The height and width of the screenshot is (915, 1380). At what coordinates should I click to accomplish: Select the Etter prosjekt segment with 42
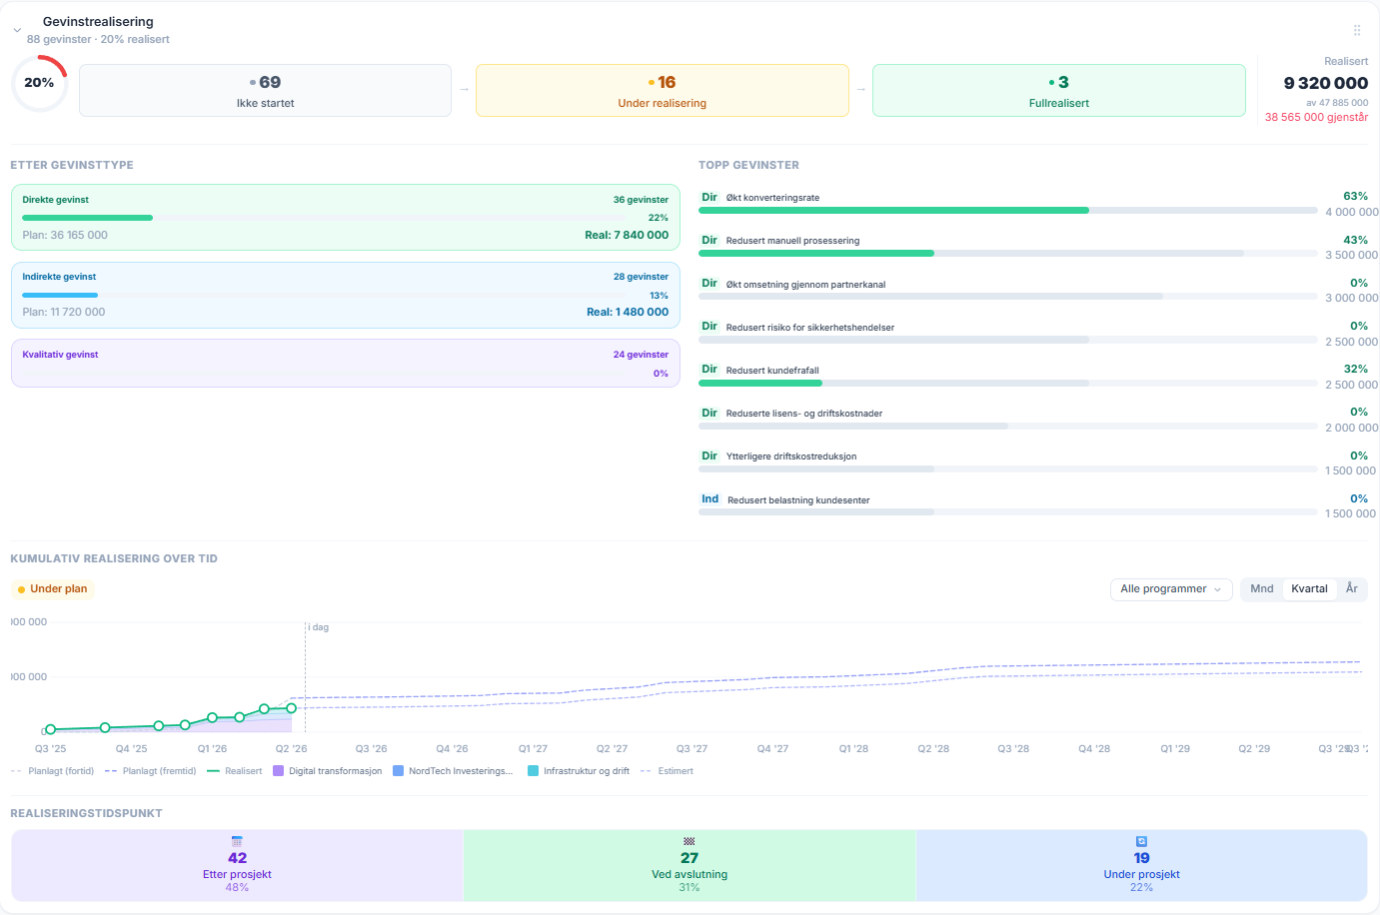(237, 865)
